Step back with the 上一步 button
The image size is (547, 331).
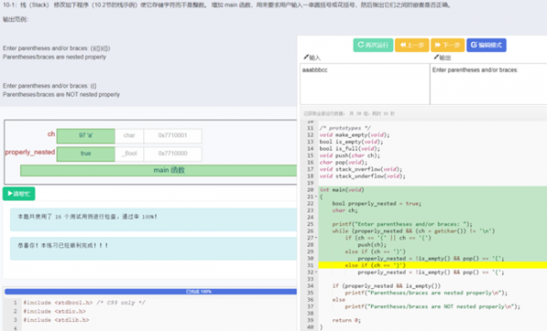[412, 45]
